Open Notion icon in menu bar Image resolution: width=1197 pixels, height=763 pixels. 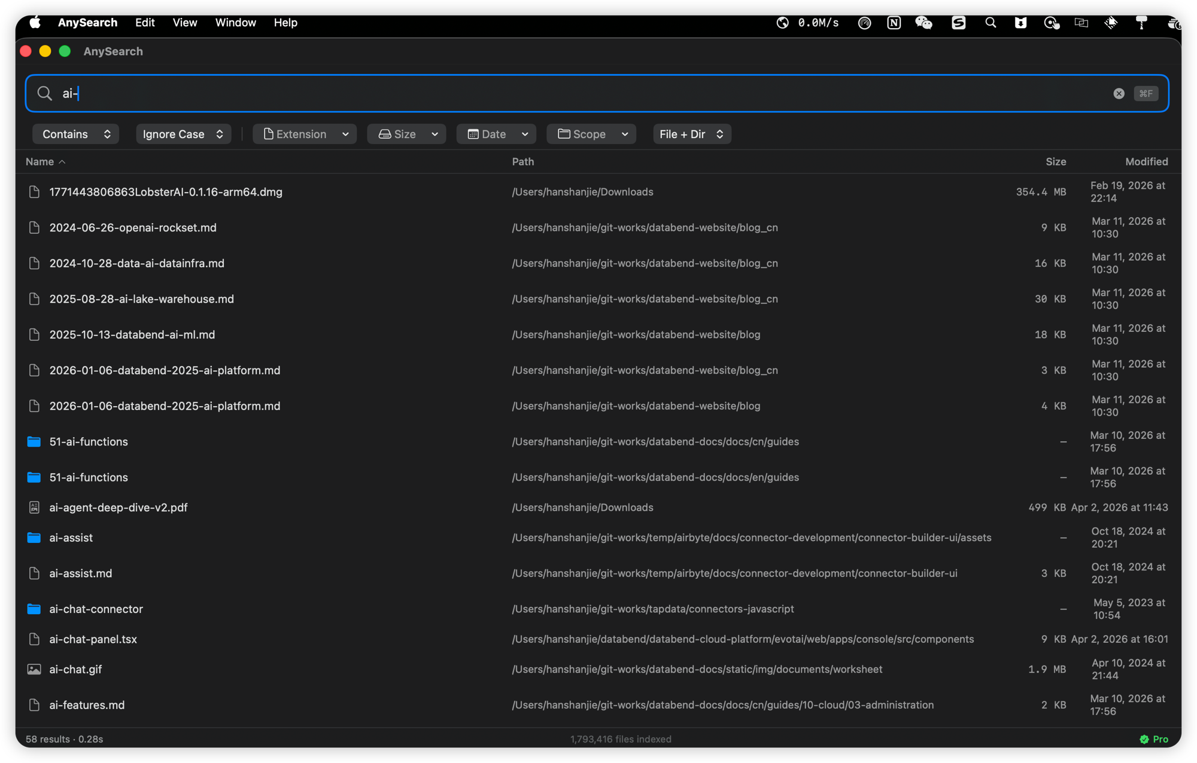pyautogui.click(x=894, y=23)
